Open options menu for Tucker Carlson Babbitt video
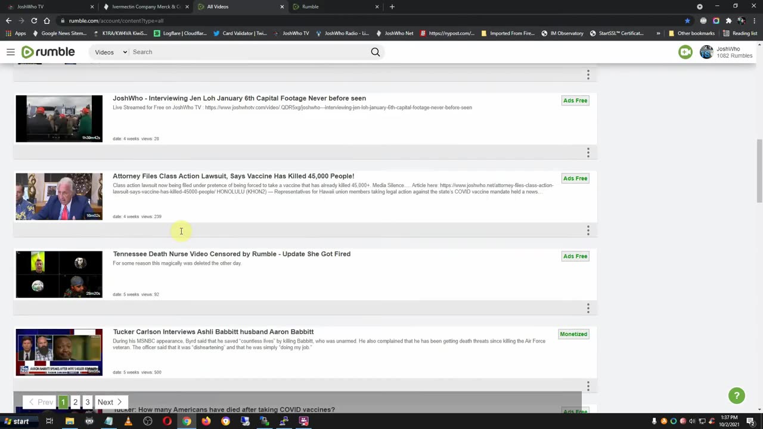763x429 pixels. coord(588,386)
